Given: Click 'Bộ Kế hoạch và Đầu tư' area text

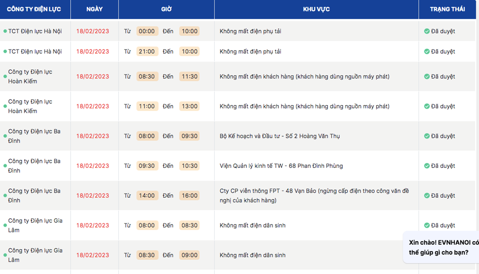Looking at the screenshot, I should pyautogui.click(x=280, y=136).
